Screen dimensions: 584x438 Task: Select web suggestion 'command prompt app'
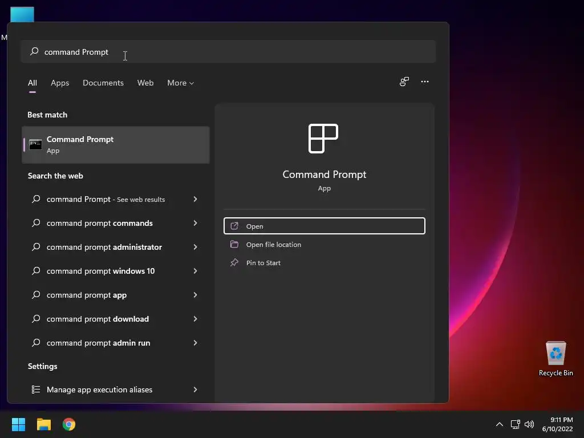pyautogui.click(x=115, y=295)
